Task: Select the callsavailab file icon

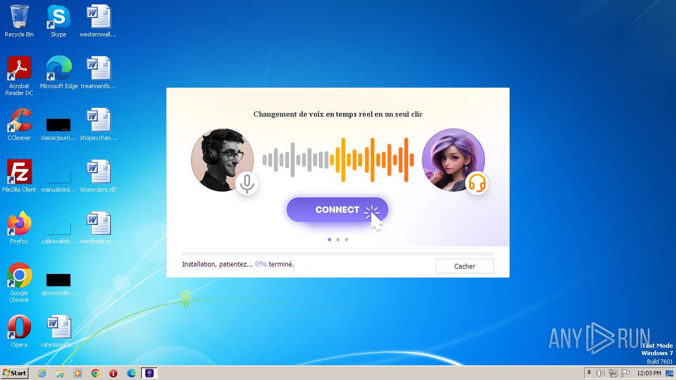Action: point(58,232)
